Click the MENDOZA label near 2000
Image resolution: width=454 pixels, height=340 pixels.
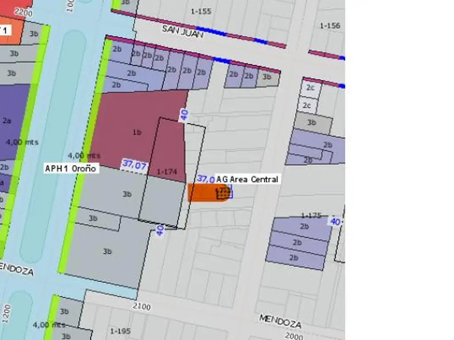click(280, 321)
